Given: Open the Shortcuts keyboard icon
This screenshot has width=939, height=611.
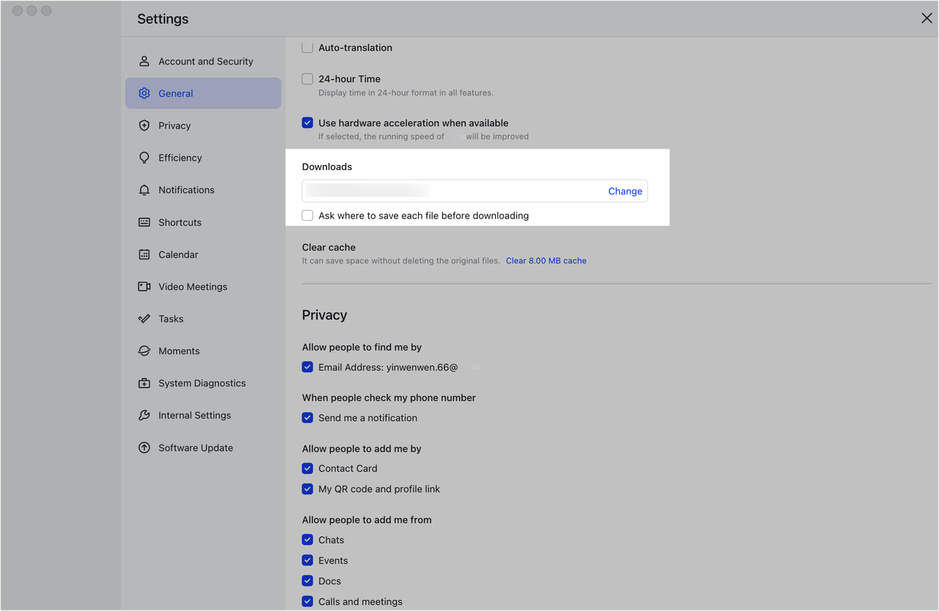Looking at the screenshot, I should (145, 222).
